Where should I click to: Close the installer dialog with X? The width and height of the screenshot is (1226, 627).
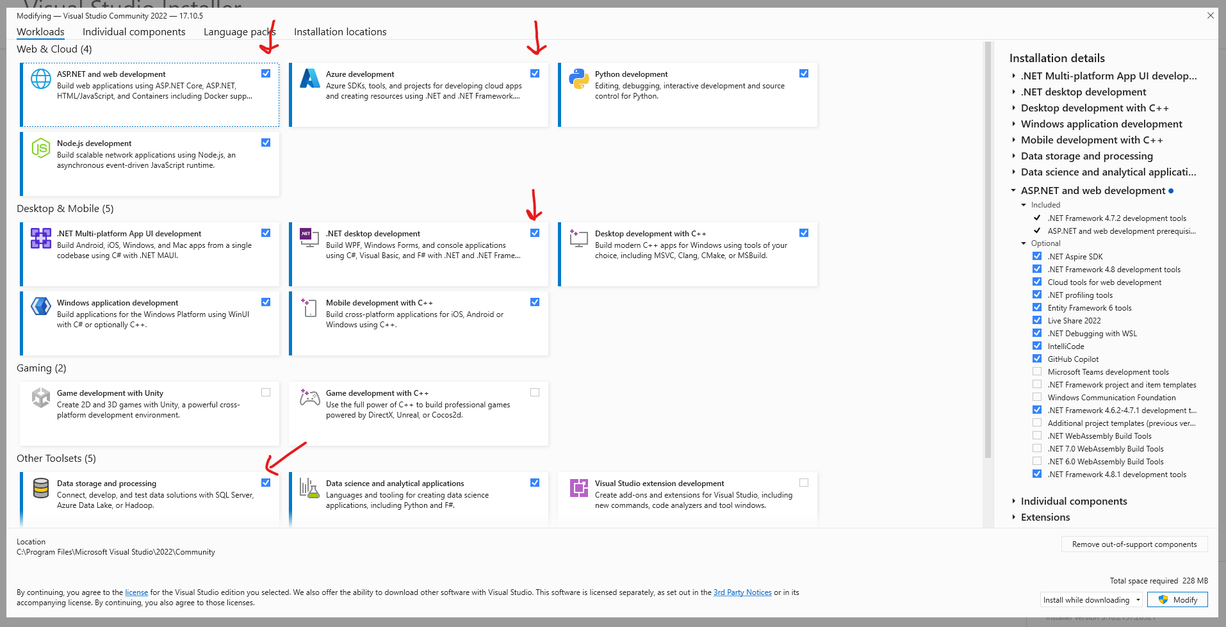pos(1211,15)
